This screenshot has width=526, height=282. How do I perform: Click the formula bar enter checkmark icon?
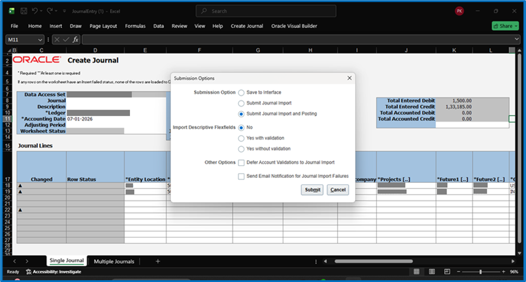(66, 40)
